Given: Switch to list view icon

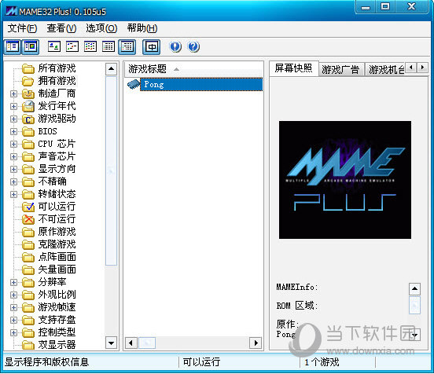Looking at the screenshot, I should (x=90, y=46).
